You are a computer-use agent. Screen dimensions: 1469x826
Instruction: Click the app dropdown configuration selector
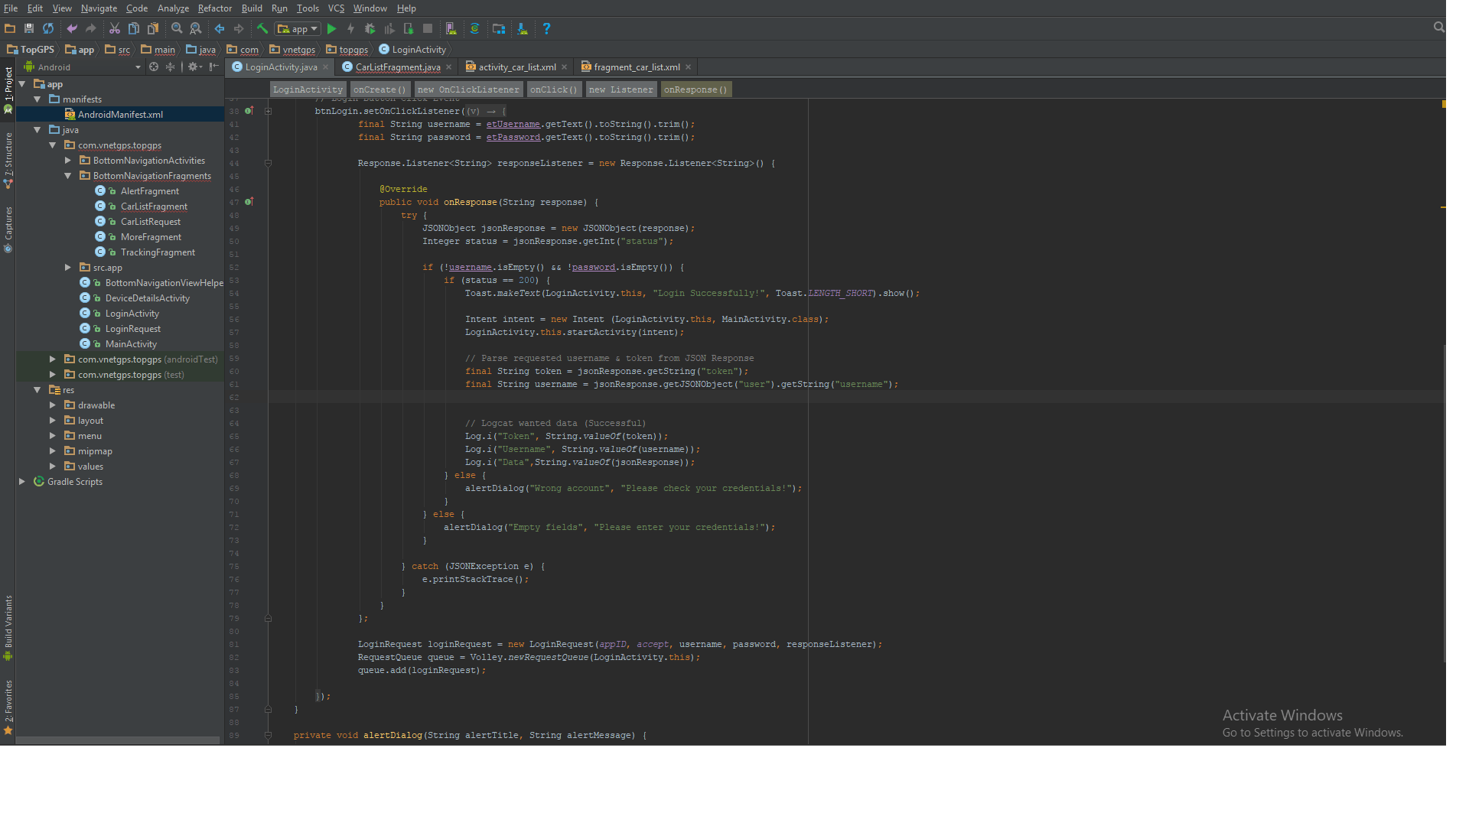[x=301, y=28]
